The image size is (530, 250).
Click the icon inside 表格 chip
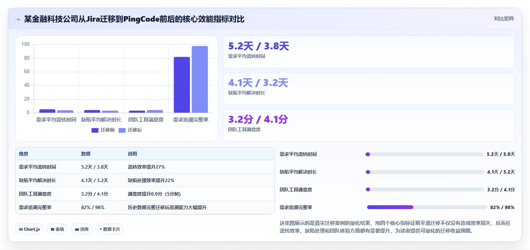[53, 229]
